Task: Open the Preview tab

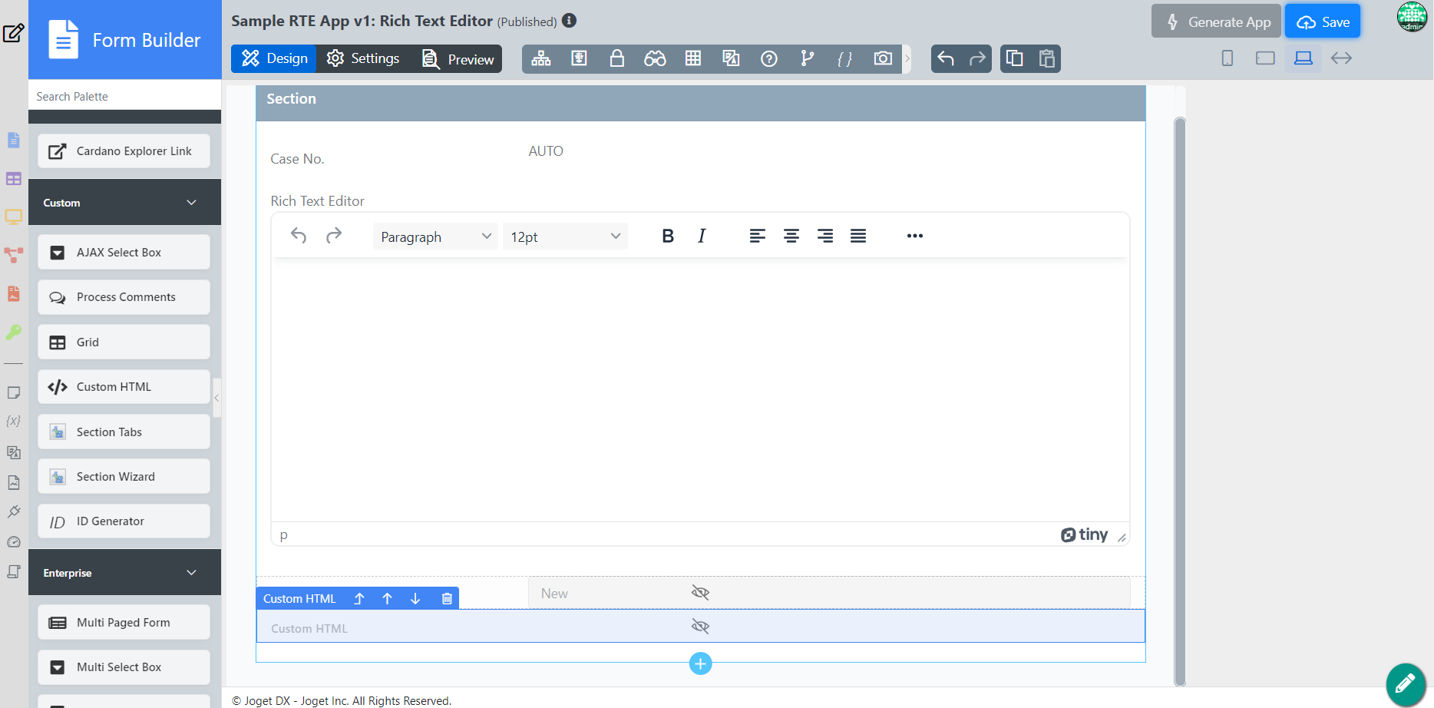Action: tap(458, 59)
